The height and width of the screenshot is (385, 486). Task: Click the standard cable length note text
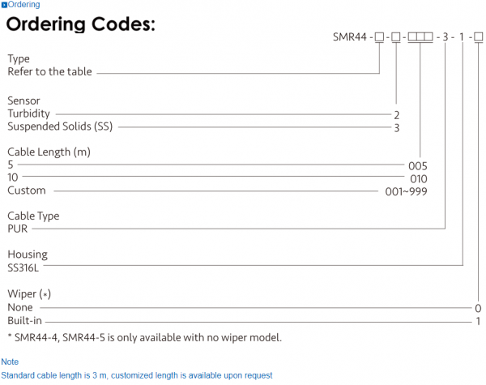[136, 375]
